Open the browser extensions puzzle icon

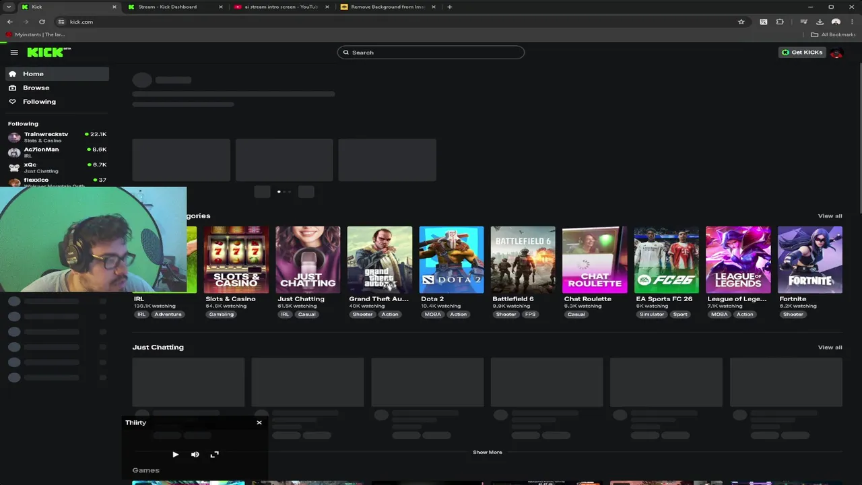[780, 22]
